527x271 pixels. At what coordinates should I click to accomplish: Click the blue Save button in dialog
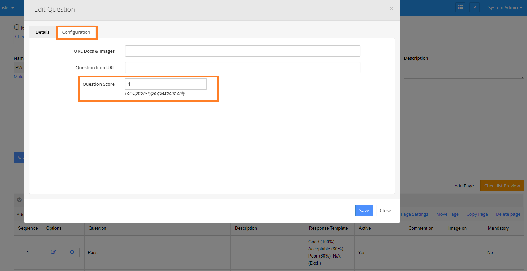(x=364, y=210)
